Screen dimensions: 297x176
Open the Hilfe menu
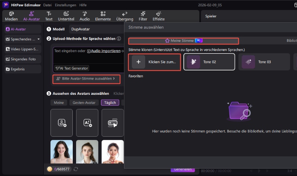pos(83,5)
